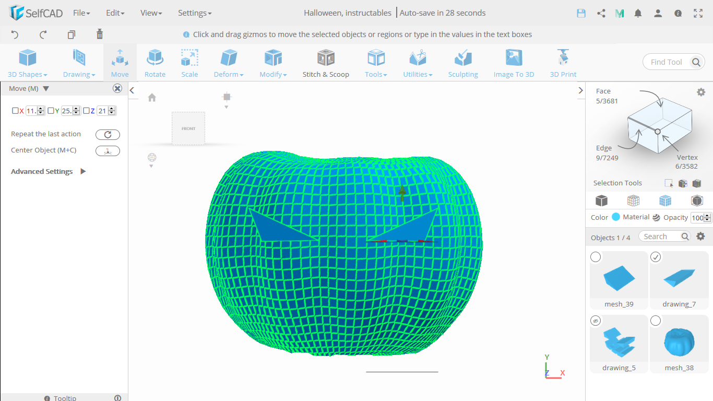Screen dimensions: 713x401
Task: Open the Utilities dropdown
Action: [418, 63]
